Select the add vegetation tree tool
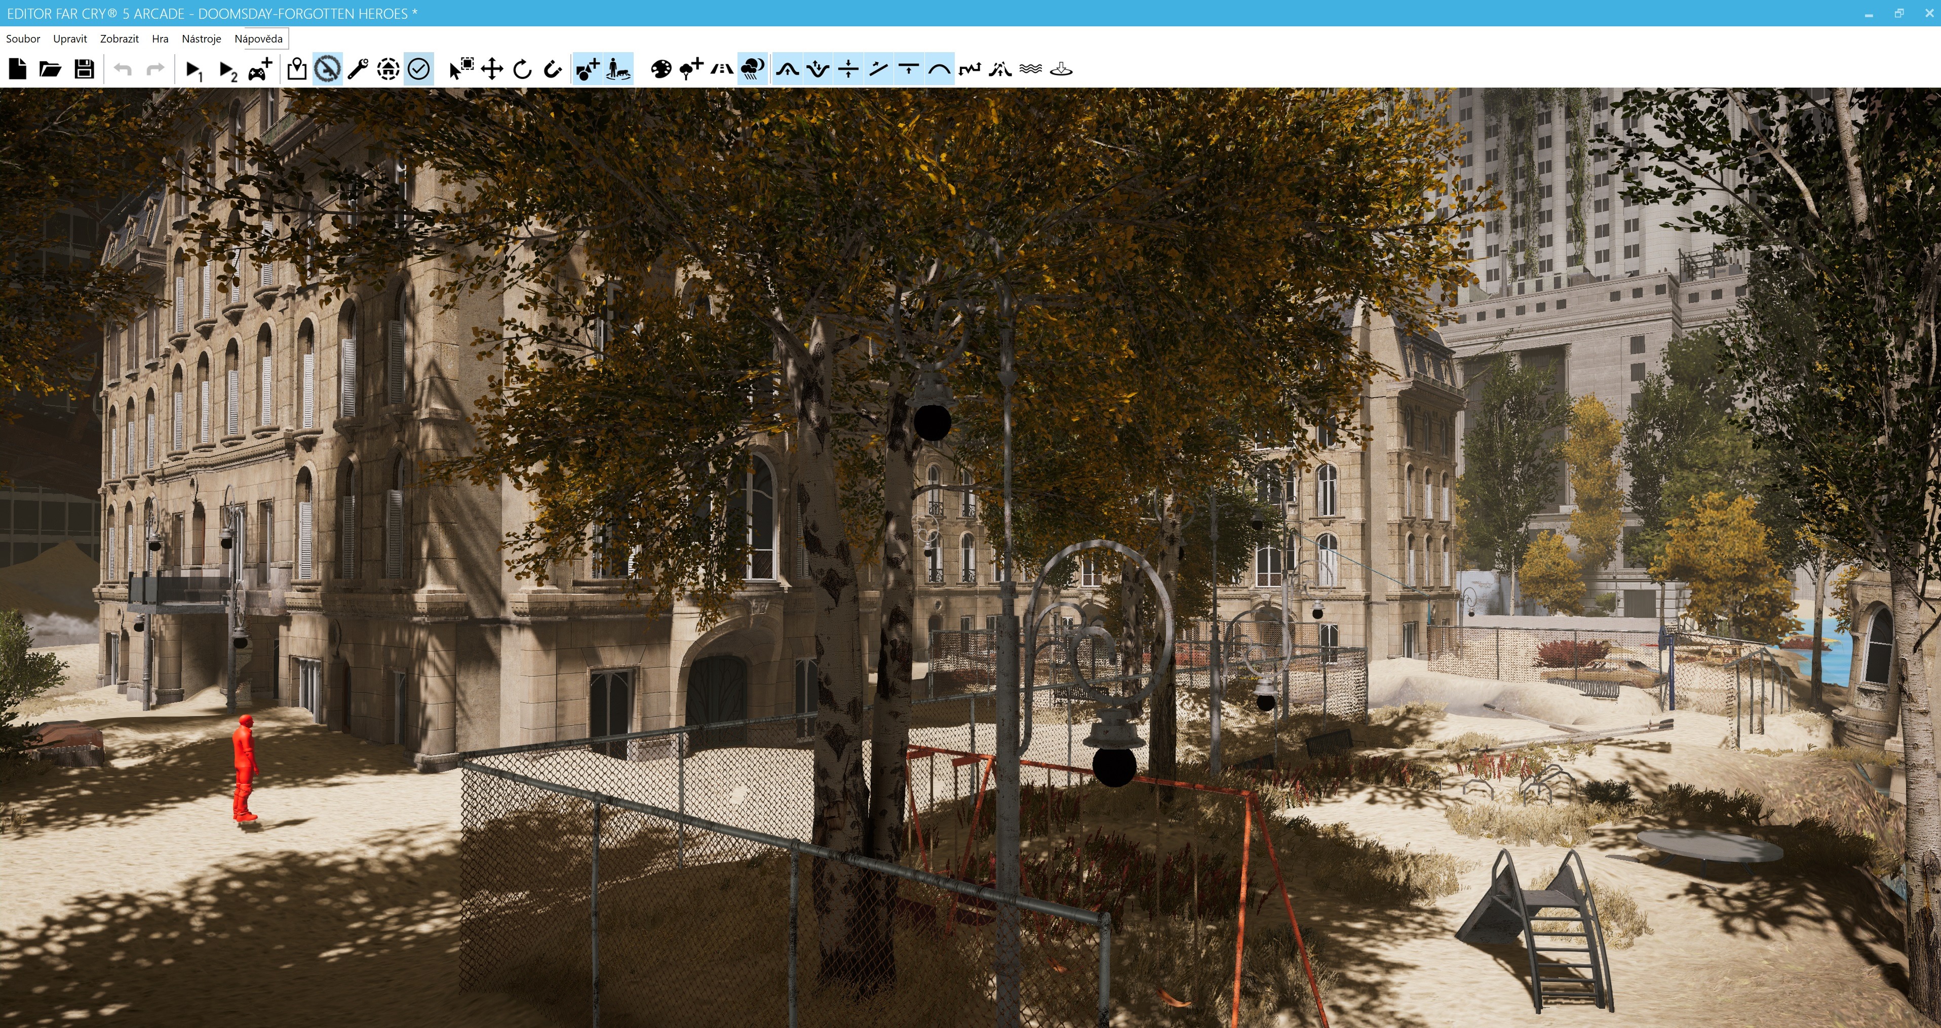The height and width of the screenshot is (1028, 1941). [691, 69]
